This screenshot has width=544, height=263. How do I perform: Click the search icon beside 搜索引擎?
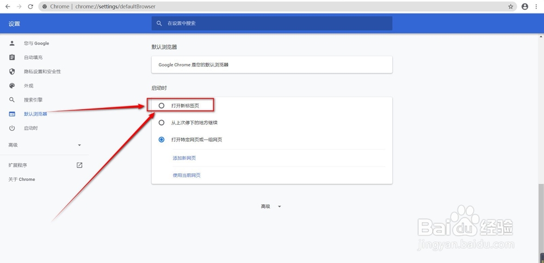pyautogui.click(x=12, y=100)
